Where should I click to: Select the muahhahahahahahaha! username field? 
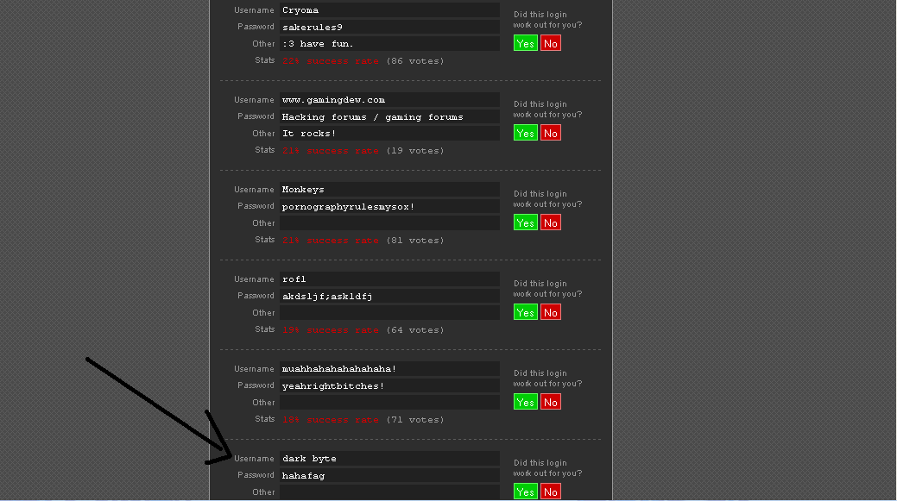389,369
